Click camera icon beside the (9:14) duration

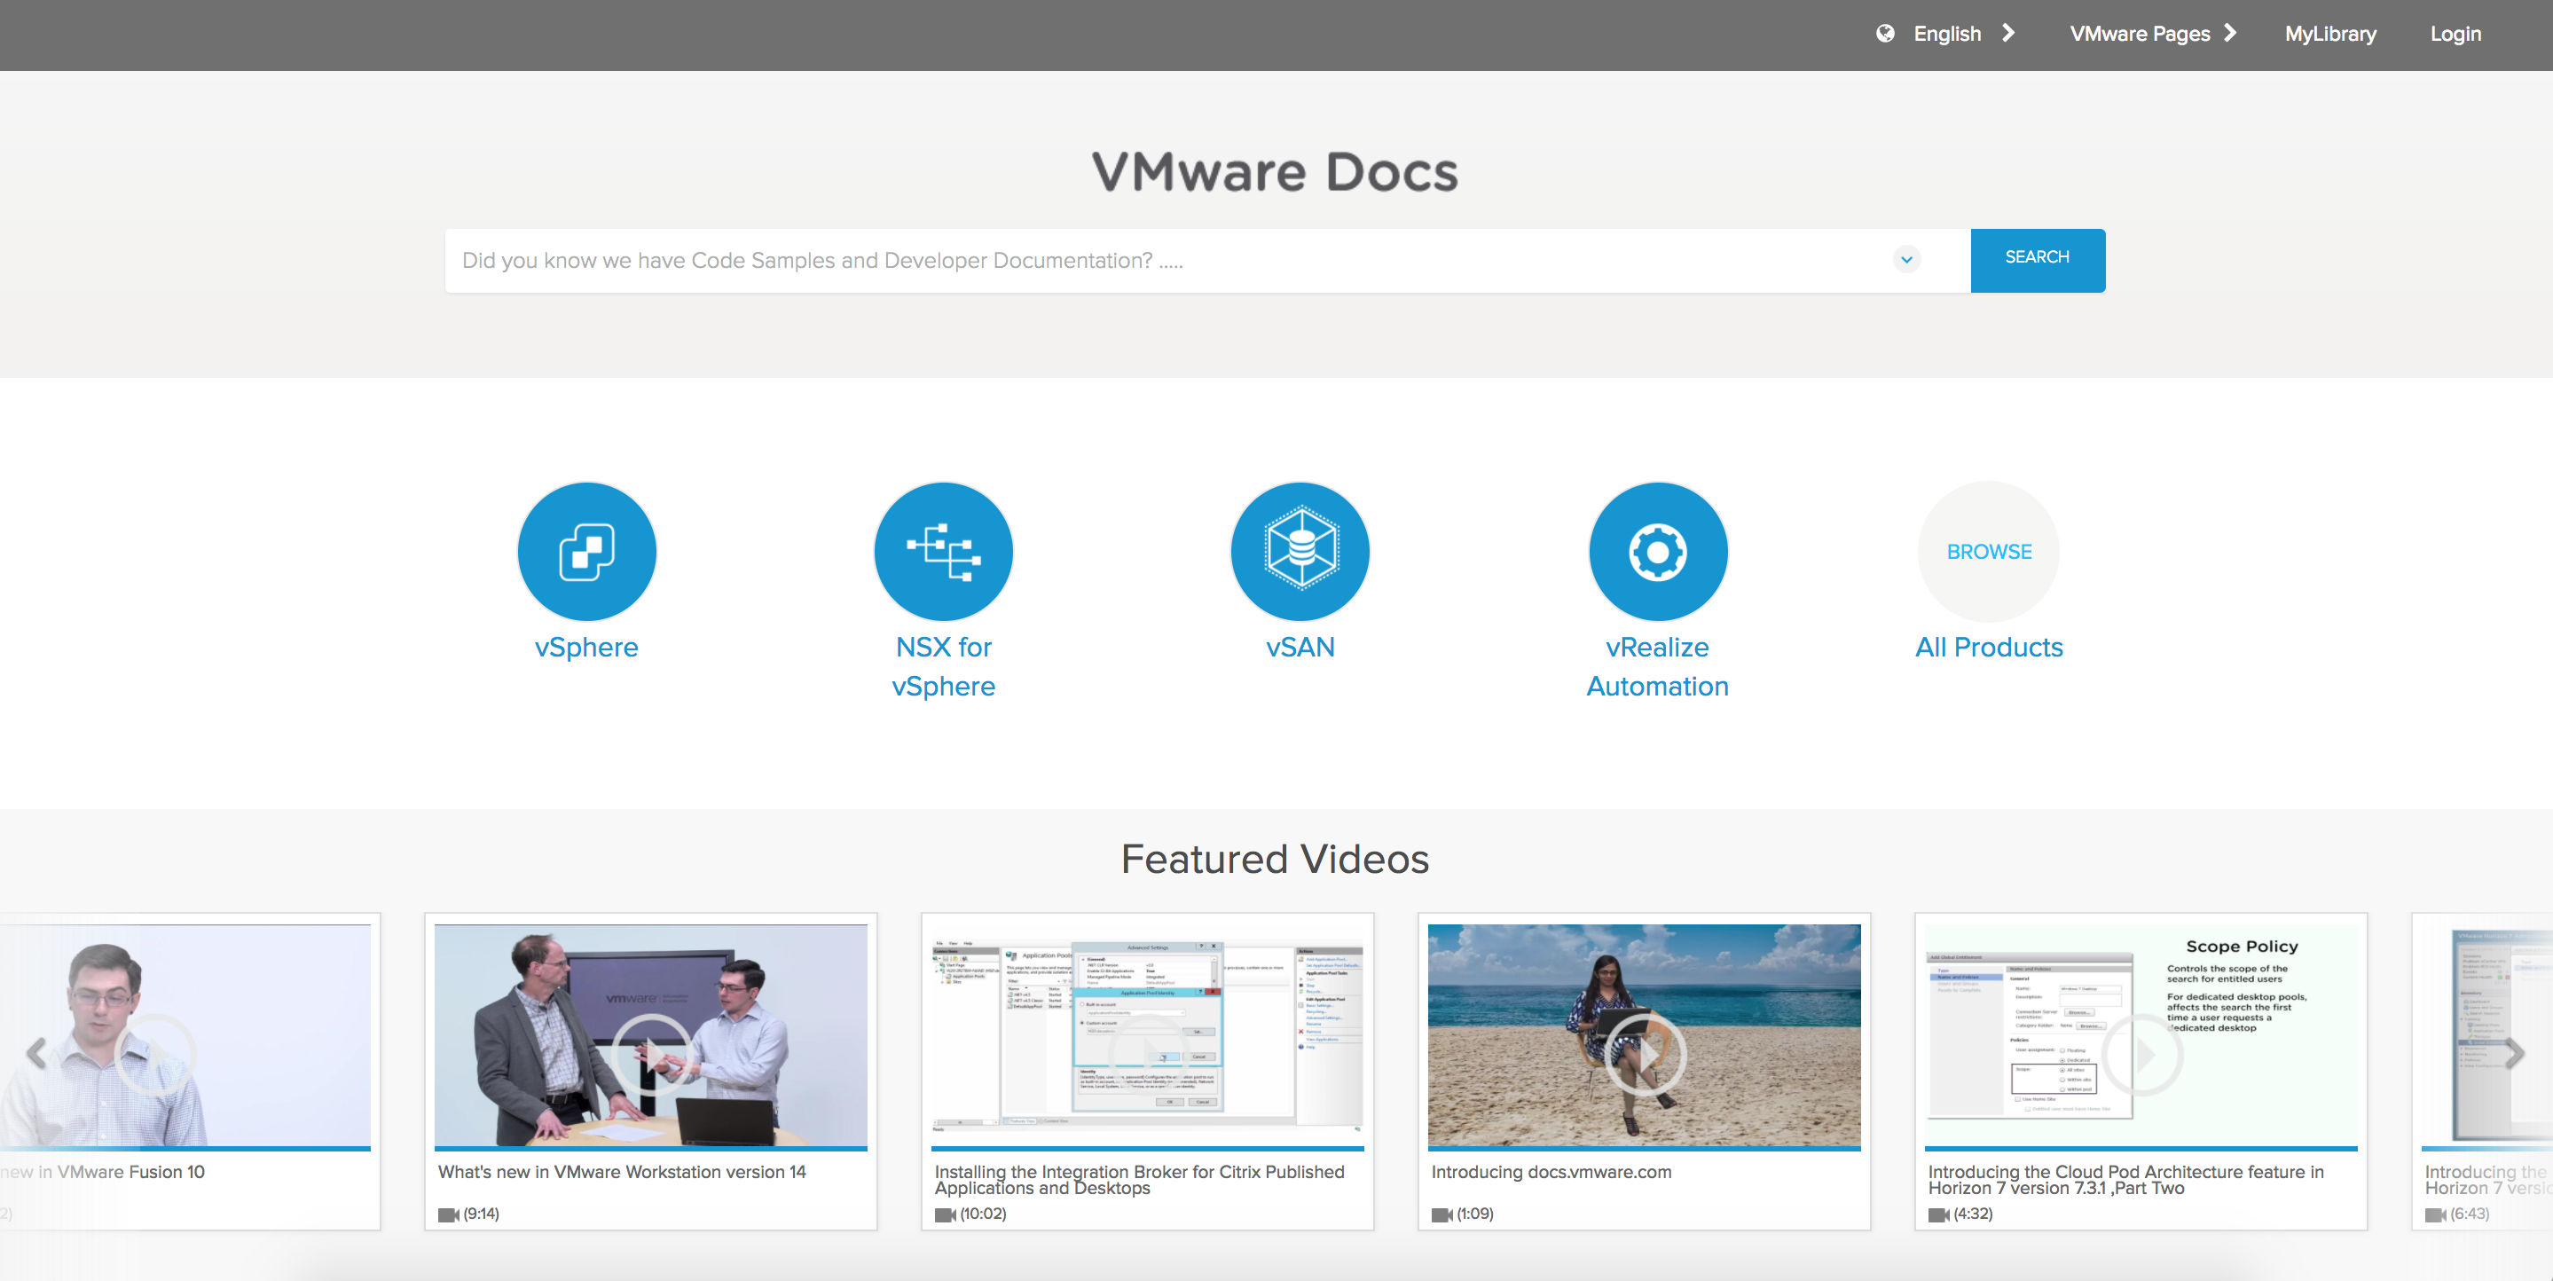point(448,1214)
